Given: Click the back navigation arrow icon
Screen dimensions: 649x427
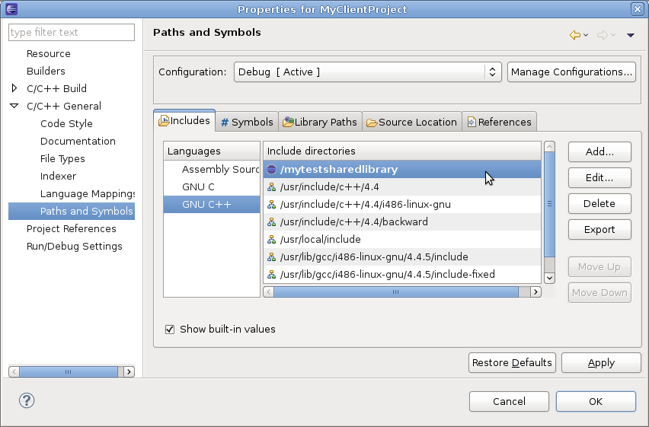Looking at the screenshot, I should click(x=575, y=35).
